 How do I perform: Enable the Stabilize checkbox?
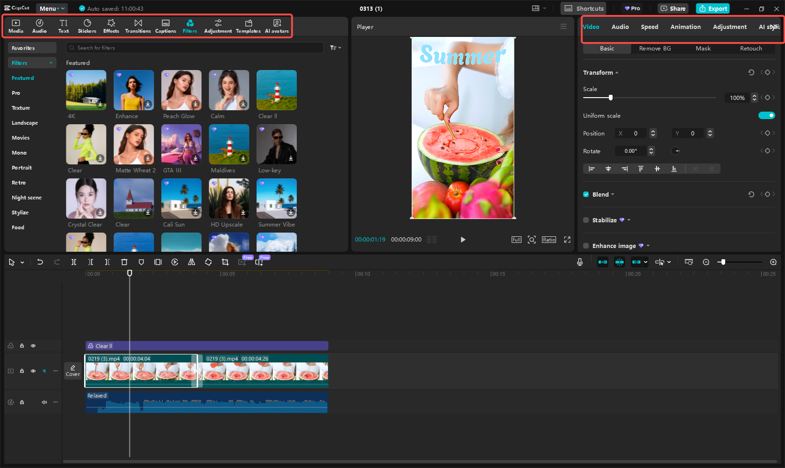[586, 220]
